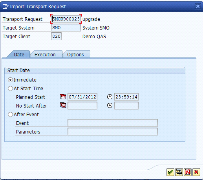203x180 pixels.
Task: Click the Planned Start date field
Action: click(82, 97)
